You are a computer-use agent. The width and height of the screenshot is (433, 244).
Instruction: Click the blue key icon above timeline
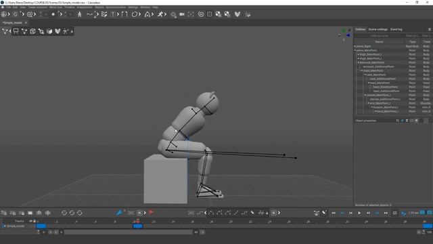pyautogui.click(x=119, y=212)
